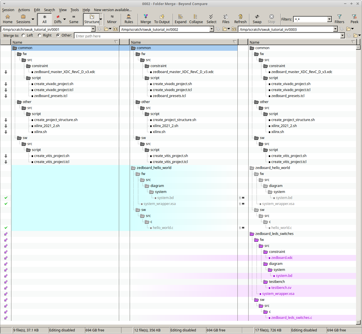362x334 pixels.
Task: Open the Tools menu
Action: (74, 10)
